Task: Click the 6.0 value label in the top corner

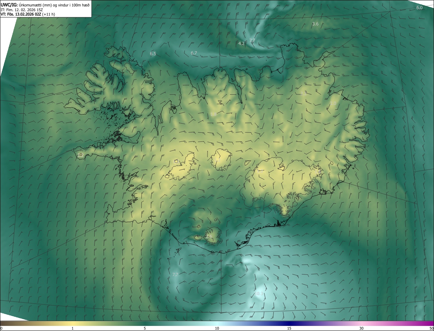Action: click(419, 7)
